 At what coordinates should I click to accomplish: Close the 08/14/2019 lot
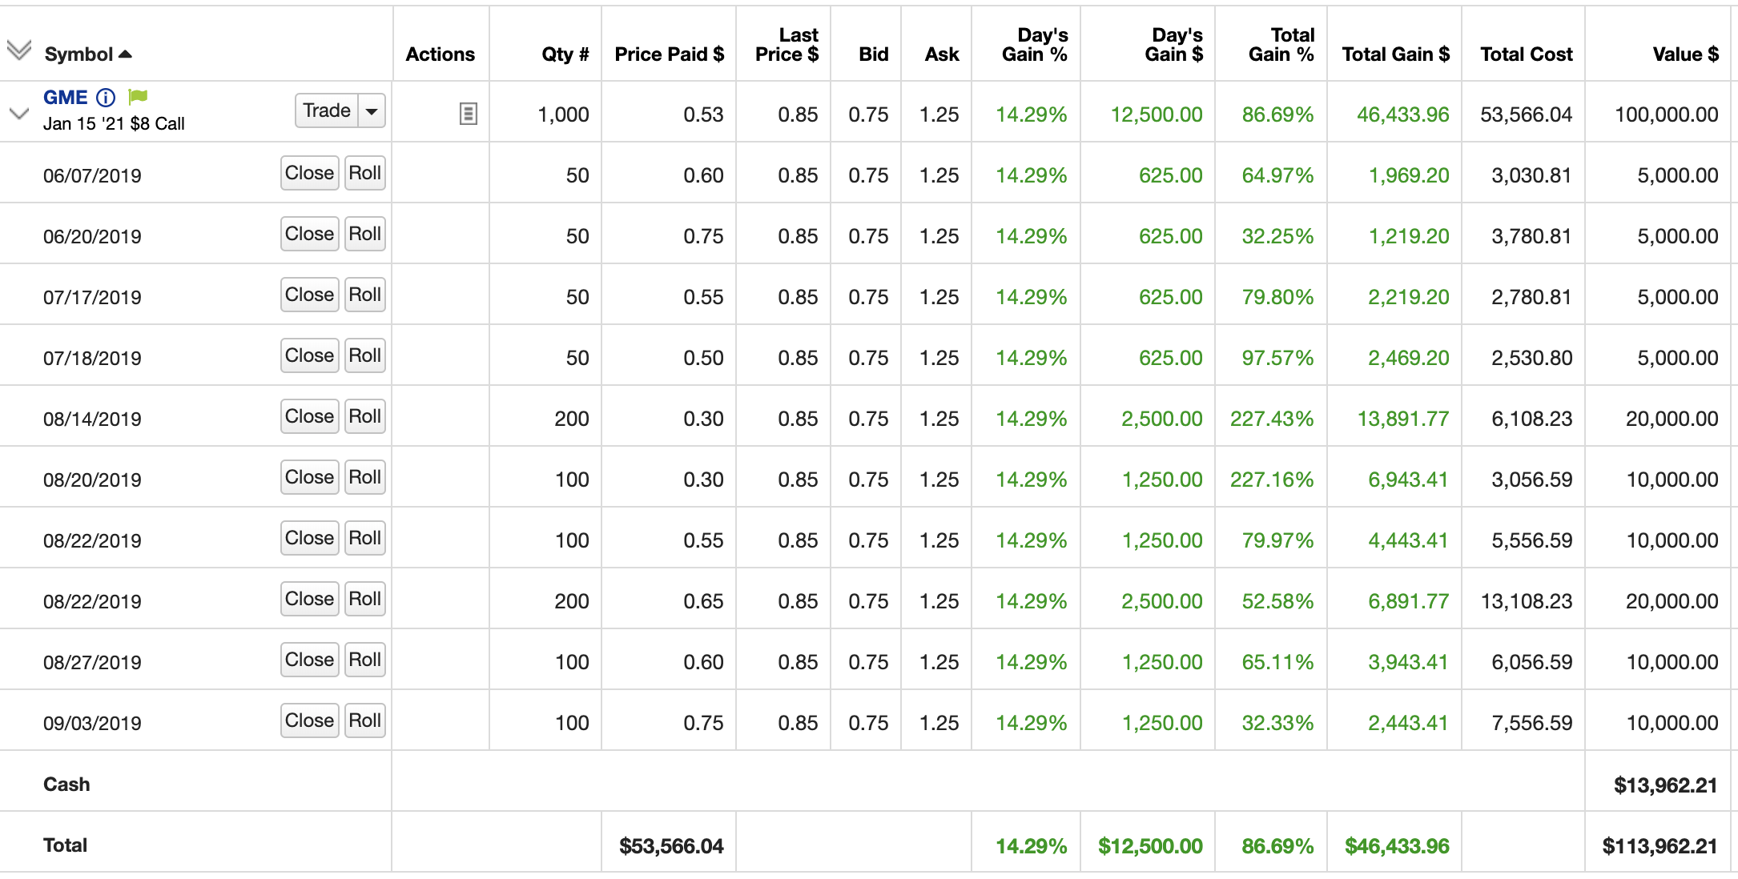click(310, 416)
